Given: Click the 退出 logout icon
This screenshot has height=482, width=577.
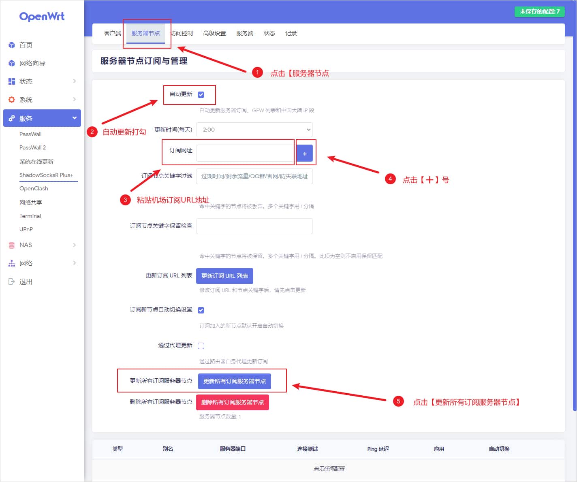Looking at the screenshot, I should tap(12, 282).
